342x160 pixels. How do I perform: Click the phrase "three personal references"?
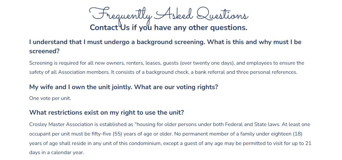(266, 72)
